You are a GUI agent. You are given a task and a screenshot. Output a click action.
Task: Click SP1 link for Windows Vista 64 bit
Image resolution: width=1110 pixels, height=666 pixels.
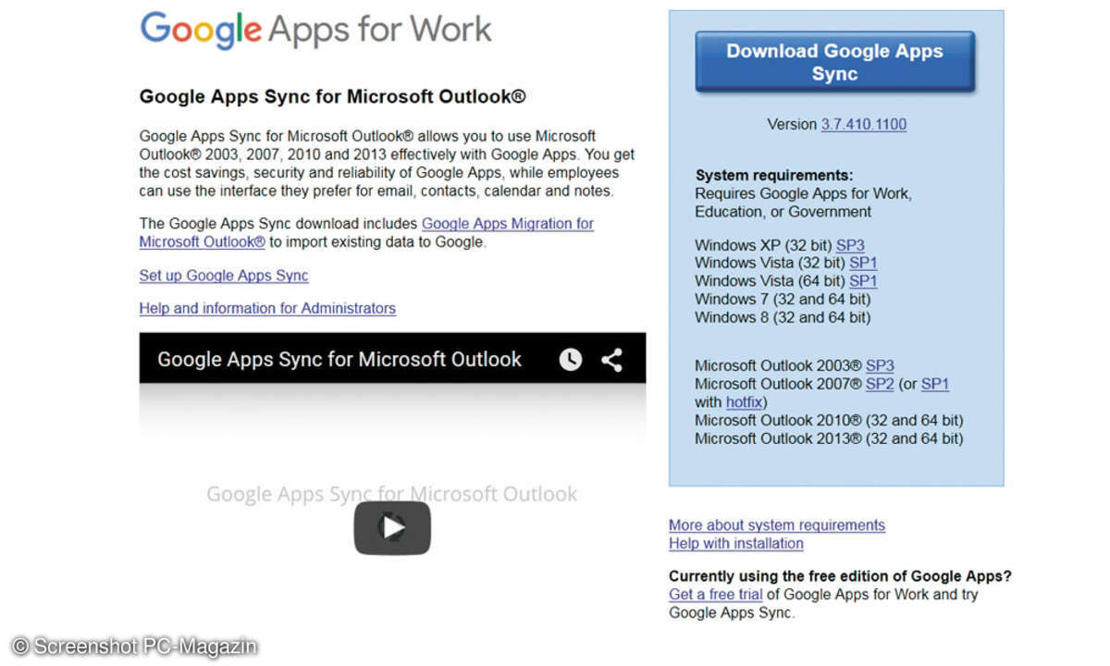click(x=863, y=280)
